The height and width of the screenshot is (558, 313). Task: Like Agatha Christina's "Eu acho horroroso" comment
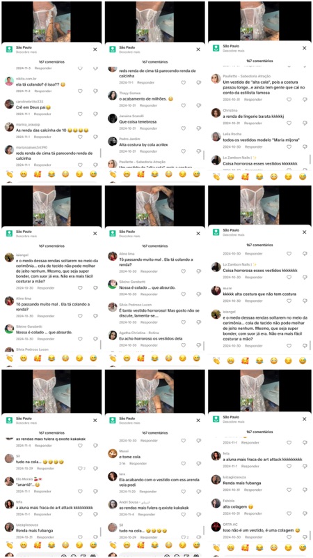[x=184, y=345]
